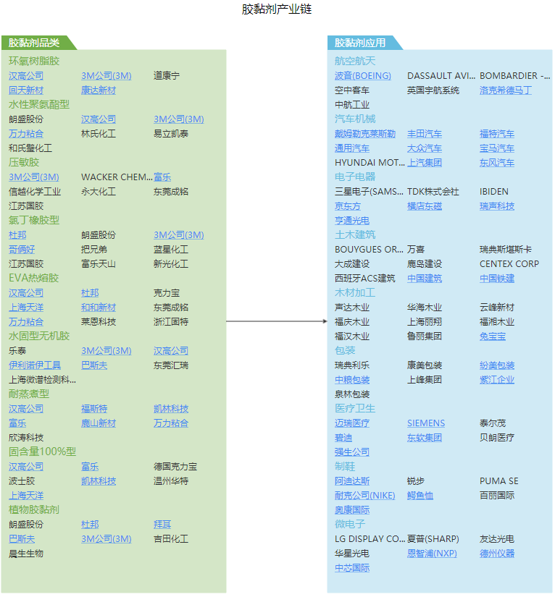Open the 奥康国际 link
Screen dimensions: 555x597
click(x=352, y=510)
